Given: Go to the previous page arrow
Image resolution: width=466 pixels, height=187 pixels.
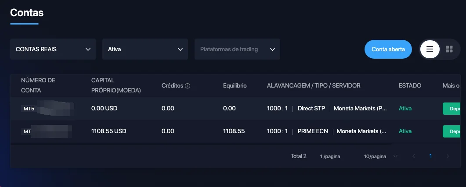Looking at the screenshot, I should tap(414, 156).
